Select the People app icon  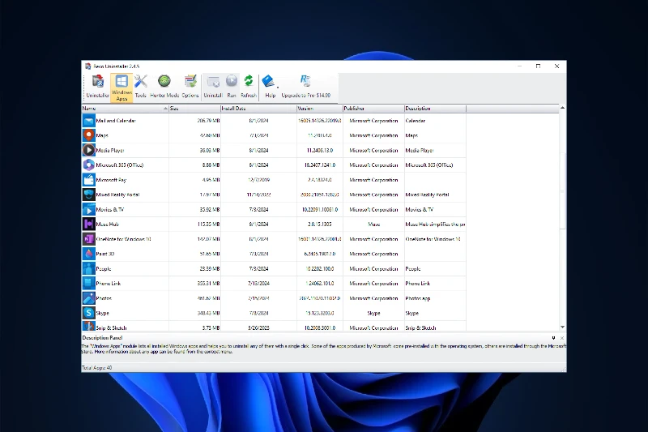click(88, 269)
